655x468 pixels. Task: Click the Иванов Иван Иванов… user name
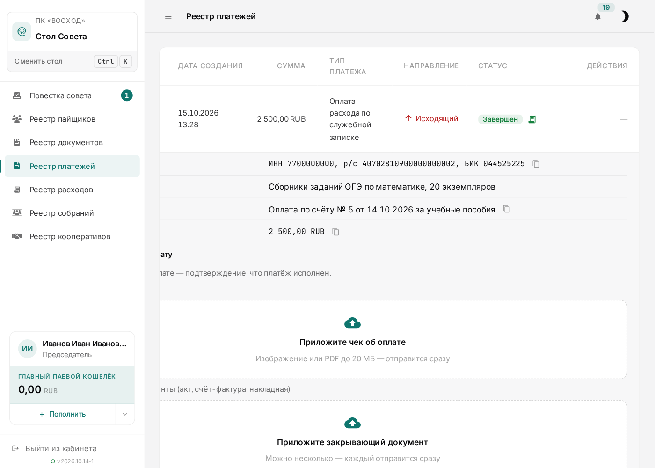click(85, 344)
